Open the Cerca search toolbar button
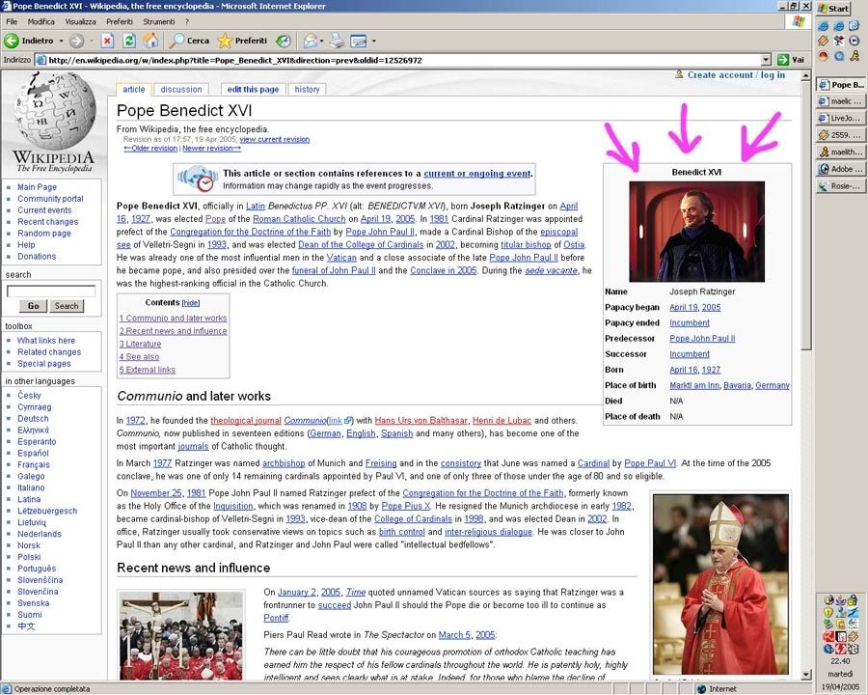 189,41
